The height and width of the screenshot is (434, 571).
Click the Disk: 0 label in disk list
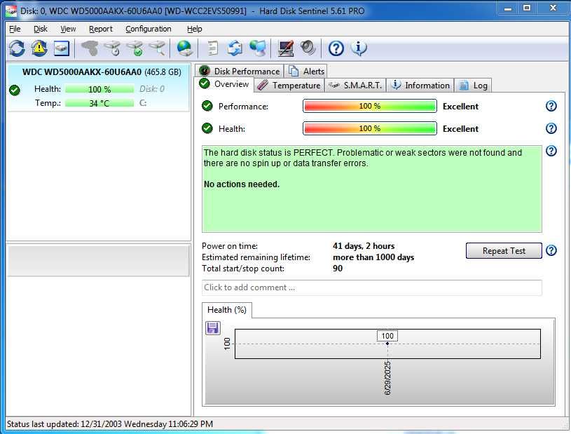(x=152, y=89)
